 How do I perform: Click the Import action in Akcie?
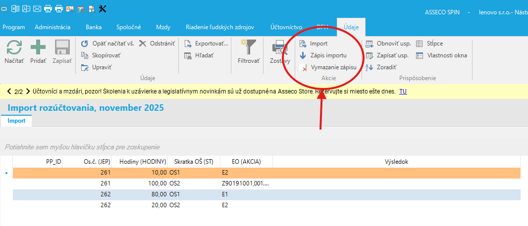tap(318, 44)
